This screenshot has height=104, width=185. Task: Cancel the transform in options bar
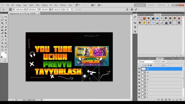(x=132, y=10)
